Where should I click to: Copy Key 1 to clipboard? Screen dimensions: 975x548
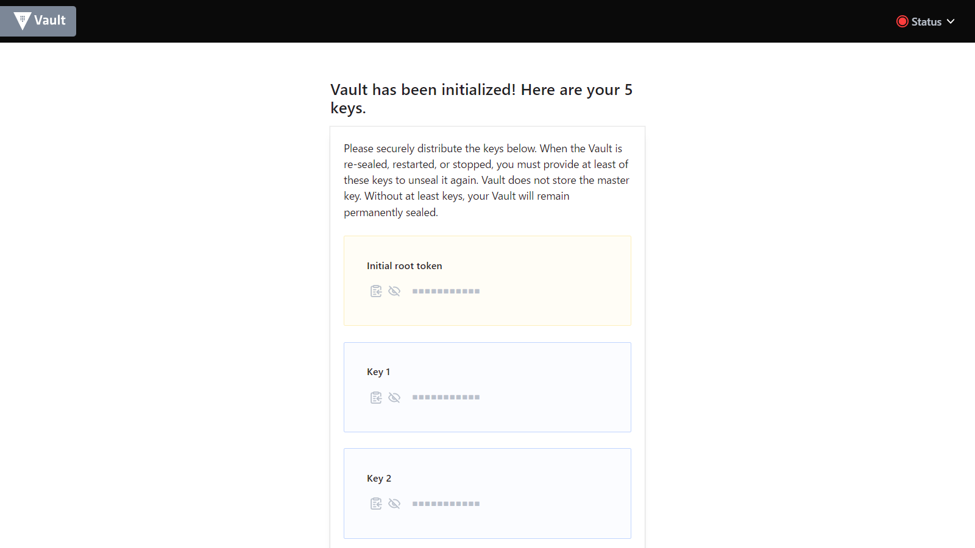[376, 398]
